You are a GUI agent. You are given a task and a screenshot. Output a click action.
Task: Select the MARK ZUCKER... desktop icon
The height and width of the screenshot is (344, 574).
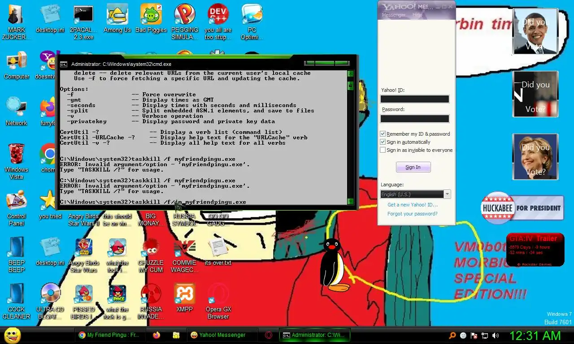17,22
